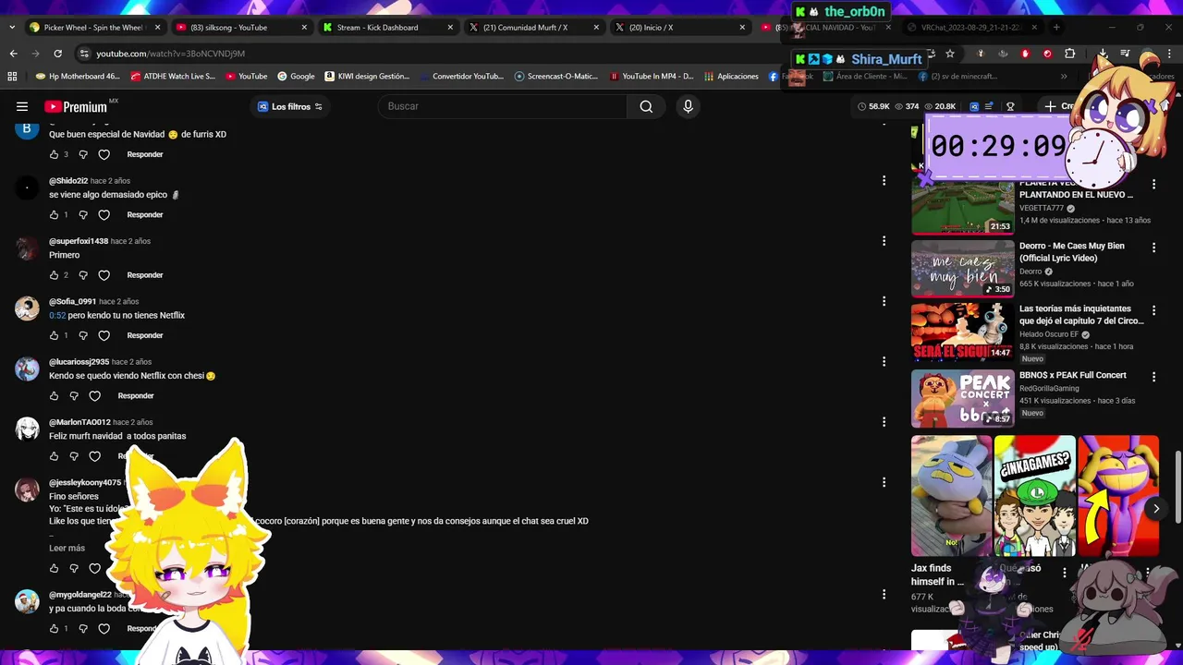This screenshot has width=1183, height=665.
Task: Click the search magnifier button
Action: point(646,106)
